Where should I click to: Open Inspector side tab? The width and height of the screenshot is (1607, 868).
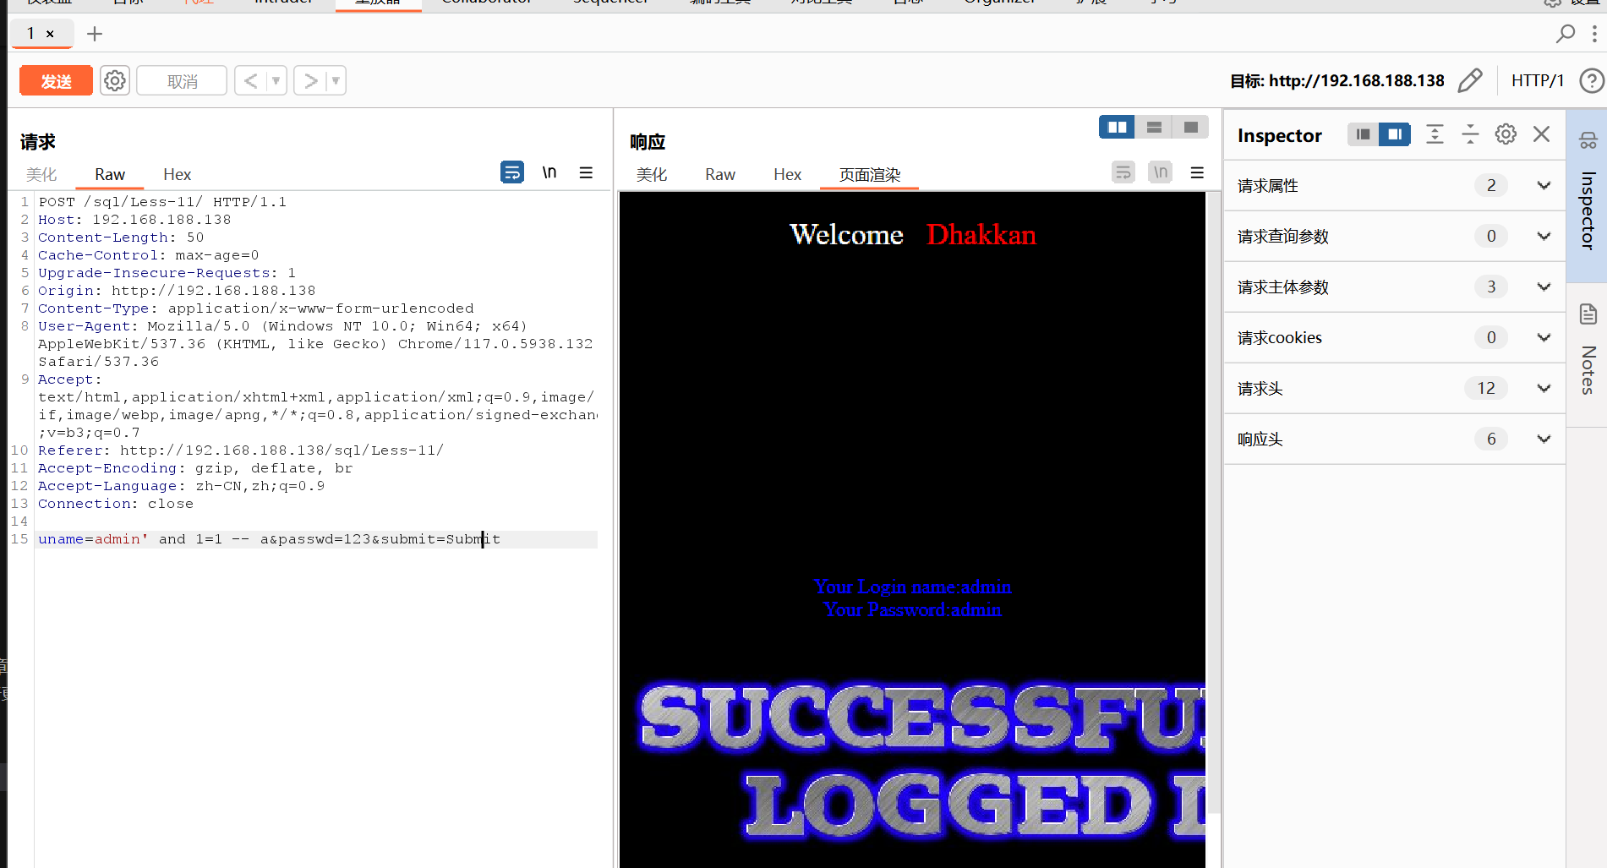coord(1587,195)
